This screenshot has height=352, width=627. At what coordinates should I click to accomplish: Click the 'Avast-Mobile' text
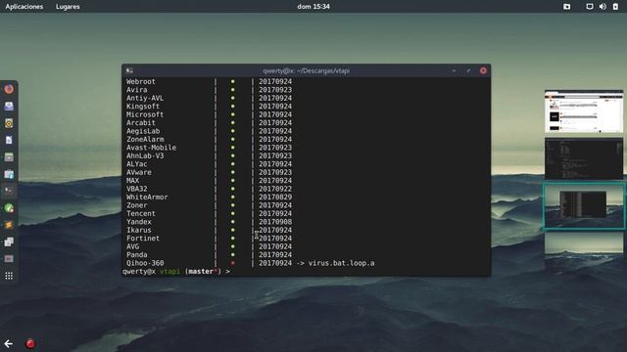[151, 148]
